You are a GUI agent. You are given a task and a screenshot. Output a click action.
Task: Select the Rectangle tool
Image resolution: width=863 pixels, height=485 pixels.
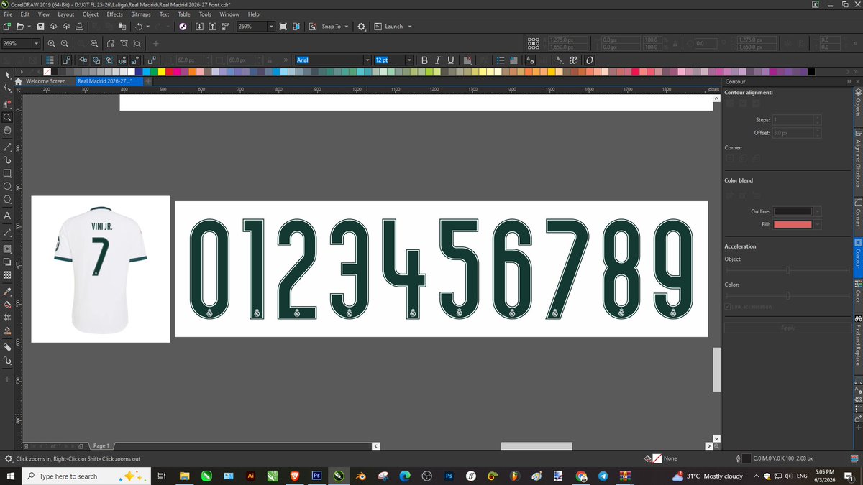(7, 173)
